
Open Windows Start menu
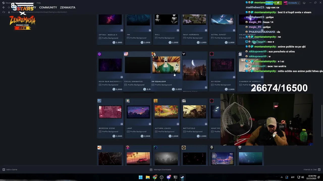[x=141, y=177]
